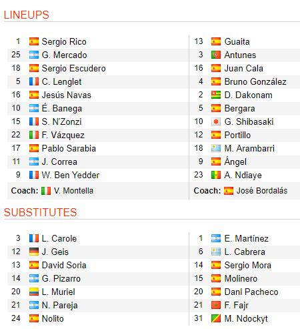This screenshot has height=329, width=300.
Task: Click the Congo flag next to M. Ndockyt
Action: coord(216,318)
